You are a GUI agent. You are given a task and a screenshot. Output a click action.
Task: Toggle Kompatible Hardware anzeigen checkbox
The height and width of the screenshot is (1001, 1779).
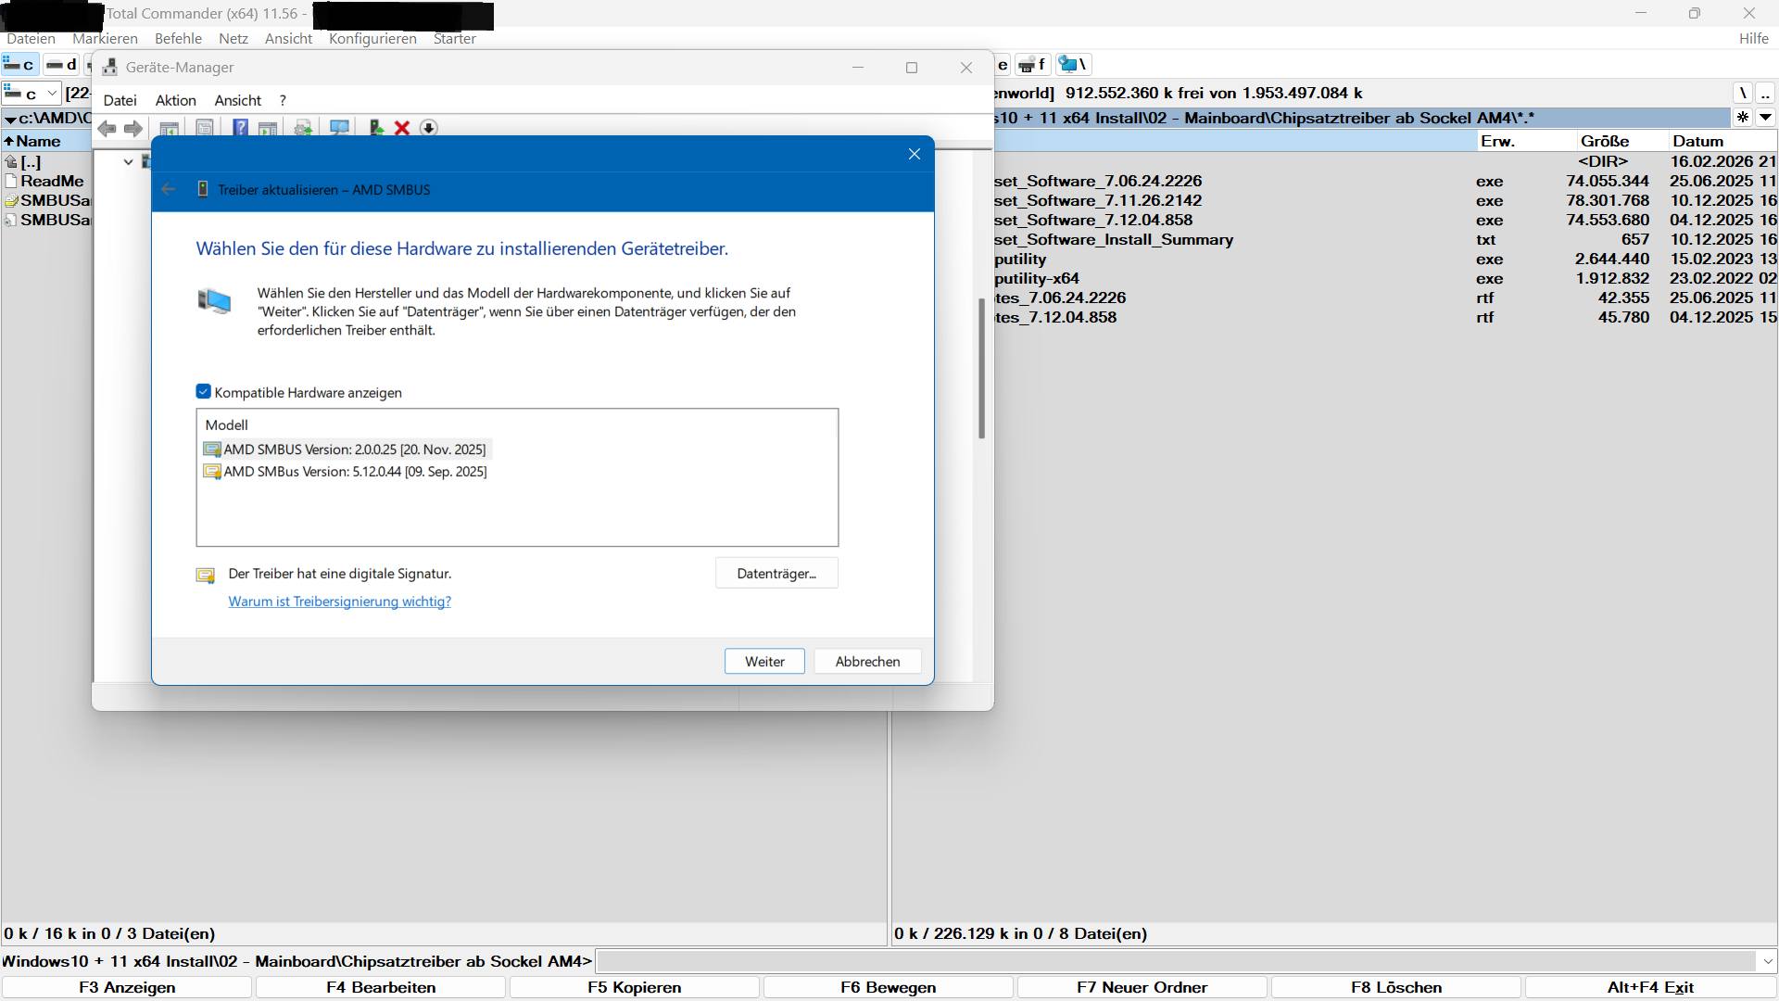[x=204, y=392]
